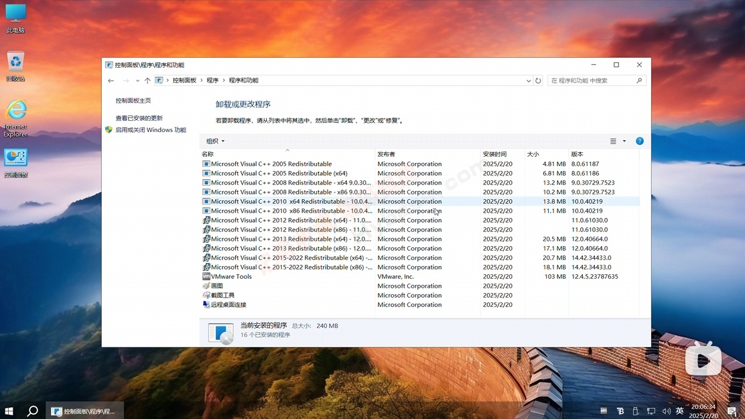Click the VMware, Inc. publisher cell

(x=395, y=276)
